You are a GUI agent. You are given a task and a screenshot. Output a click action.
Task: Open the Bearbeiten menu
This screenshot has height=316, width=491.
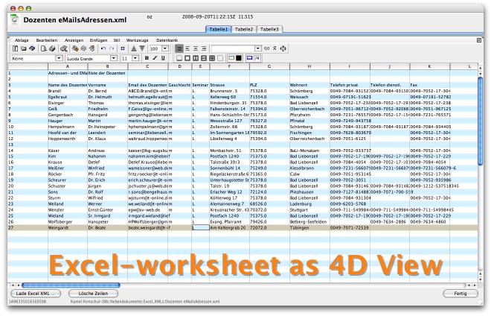pos(47,40)
